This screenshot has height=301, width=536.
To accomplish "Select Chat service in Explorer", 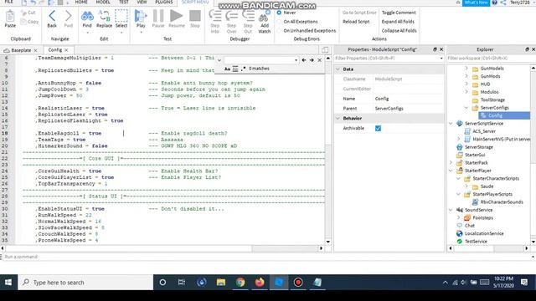I will pos(469,226).
